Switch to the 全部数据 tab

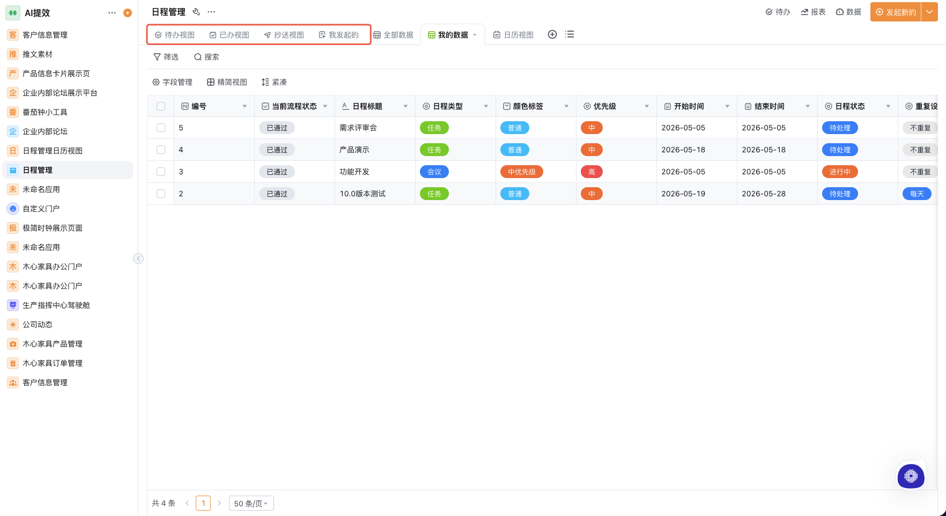click(x=394, y=35)
